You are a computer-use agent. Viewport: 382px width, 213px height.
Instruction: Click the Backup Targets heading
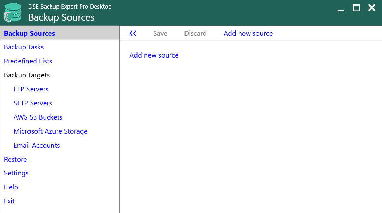[x=27, y=75]
